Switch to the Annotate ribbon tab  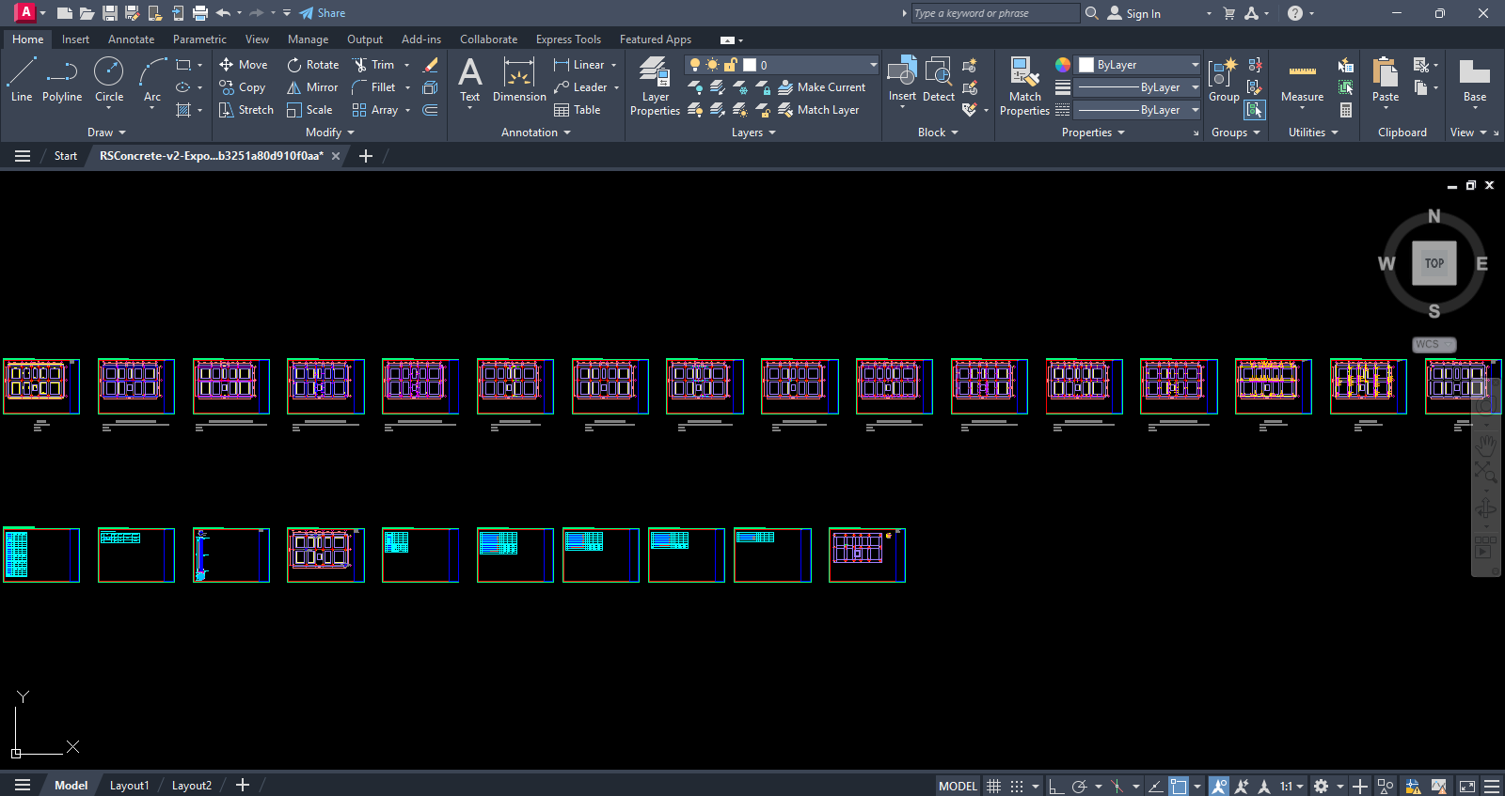(x=131, y=39)
